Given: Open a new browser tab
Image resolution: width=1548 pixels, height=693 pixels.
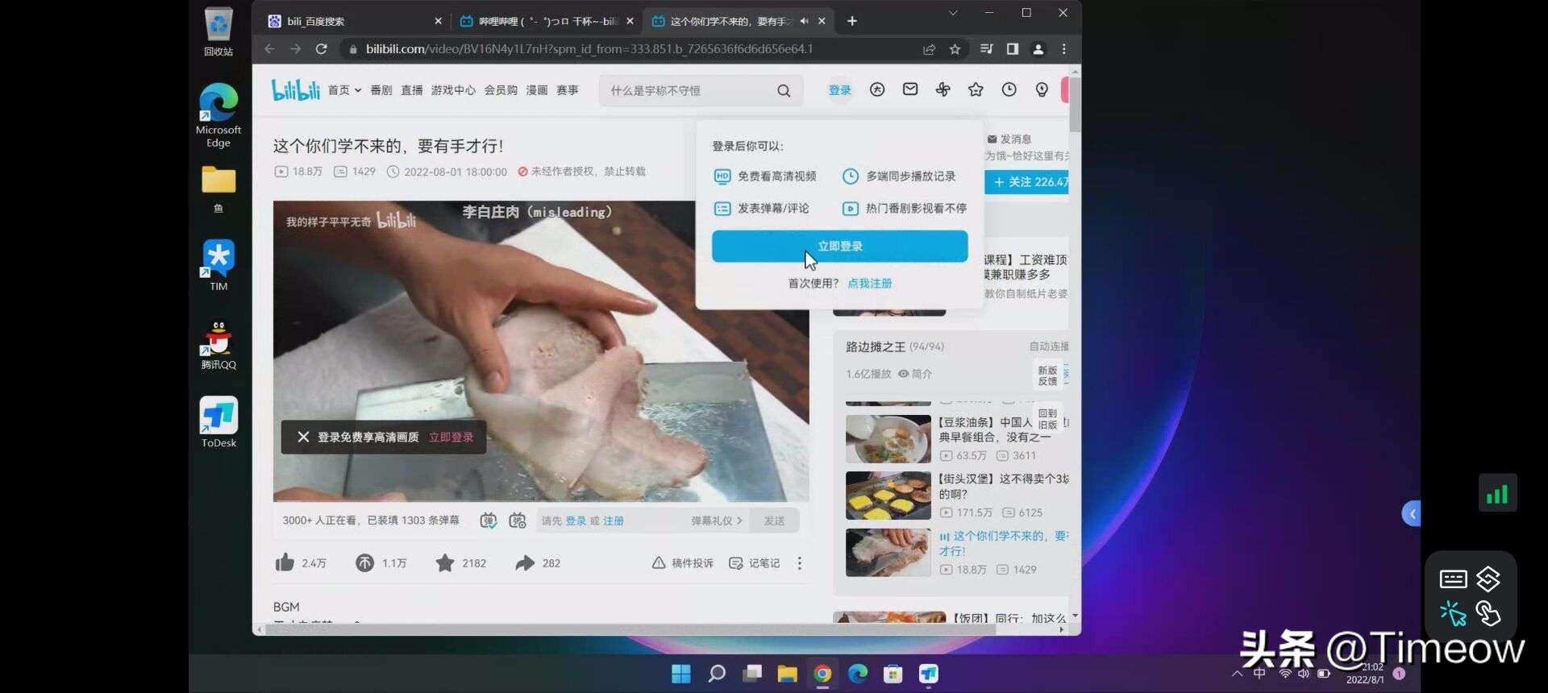Looking at the screenshot, I should 851,22.
